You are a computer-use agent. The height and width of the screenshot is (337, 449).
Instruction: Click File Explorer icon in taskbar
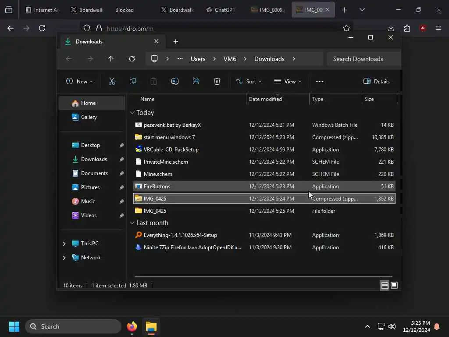pos(151,326)
